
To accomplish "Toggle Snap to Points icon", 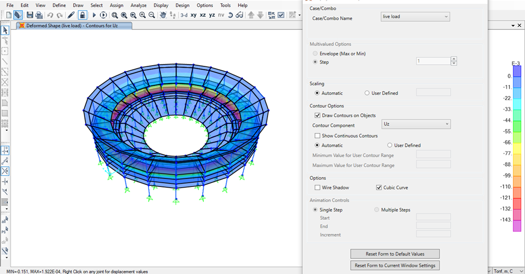I will click(5, 151).
